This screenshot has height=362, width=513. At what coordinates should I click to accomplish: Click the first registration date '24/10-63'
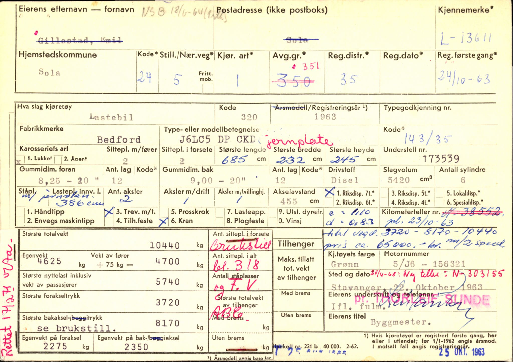coord(464,78)
